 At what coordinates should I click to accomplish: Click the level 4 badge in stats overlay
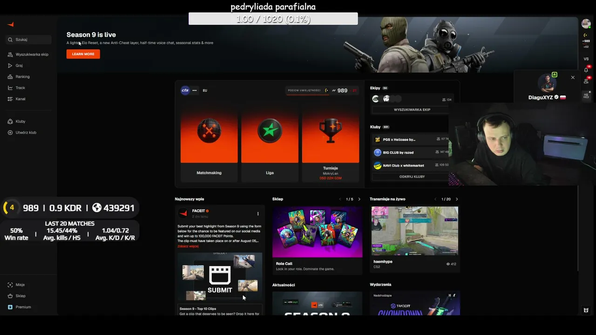(12, 208)
